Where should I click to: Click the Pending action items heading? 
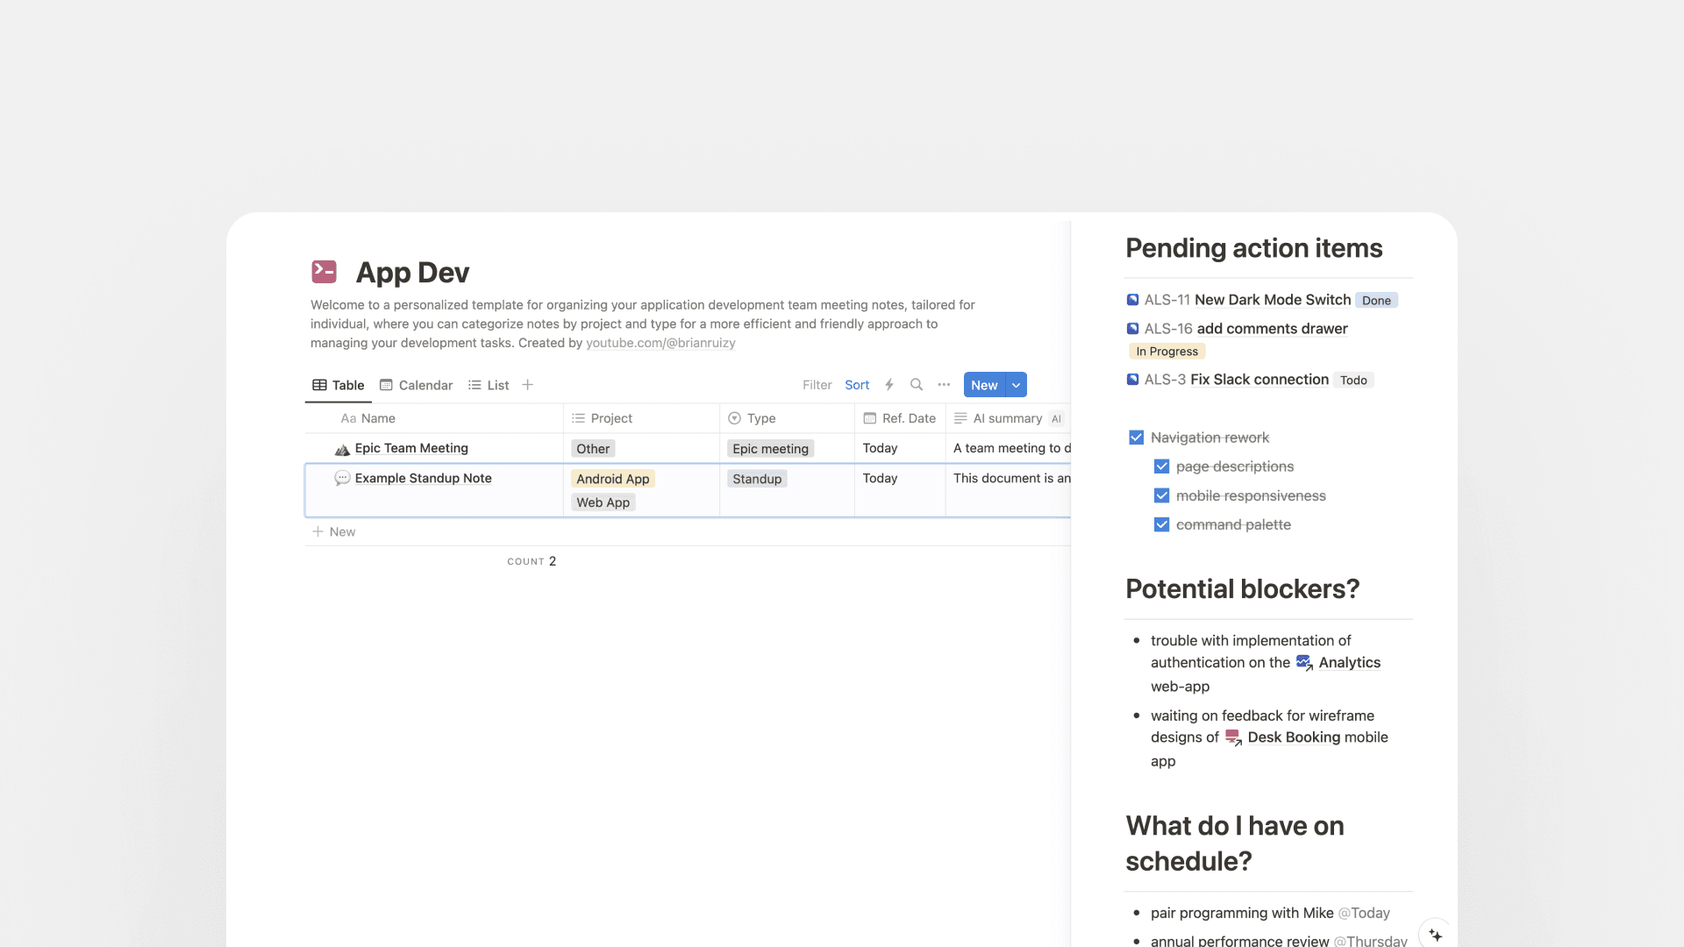pyautogui.click(x=1254, y=248)
